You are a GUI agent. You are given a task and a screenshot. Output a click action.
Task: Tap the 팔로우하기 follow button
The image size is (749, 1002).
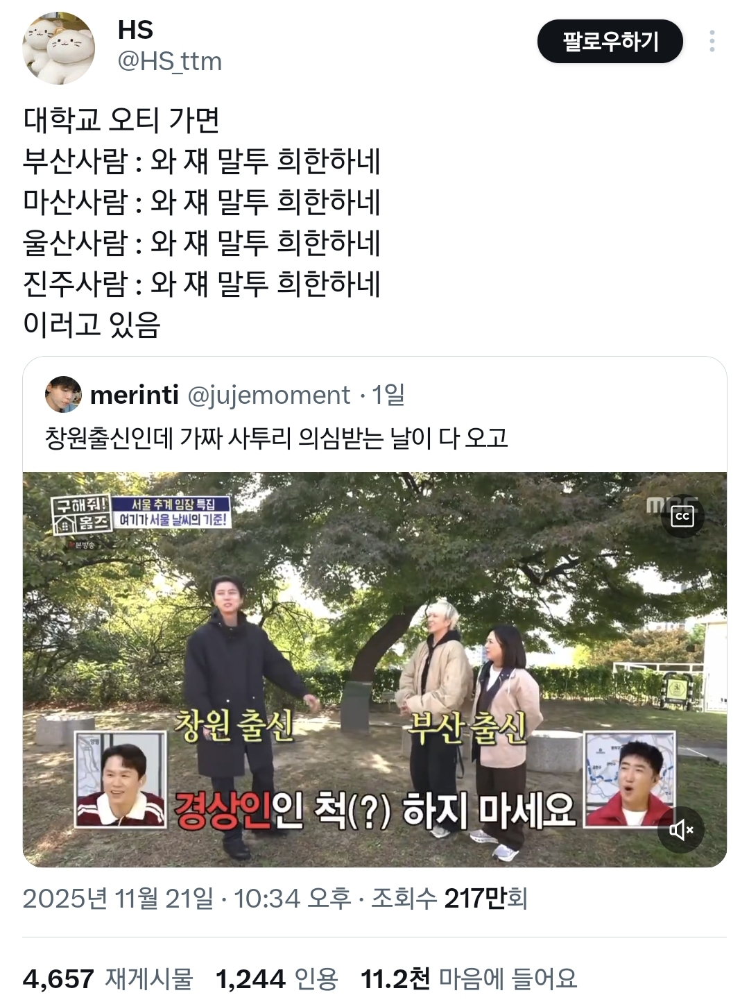610,42
